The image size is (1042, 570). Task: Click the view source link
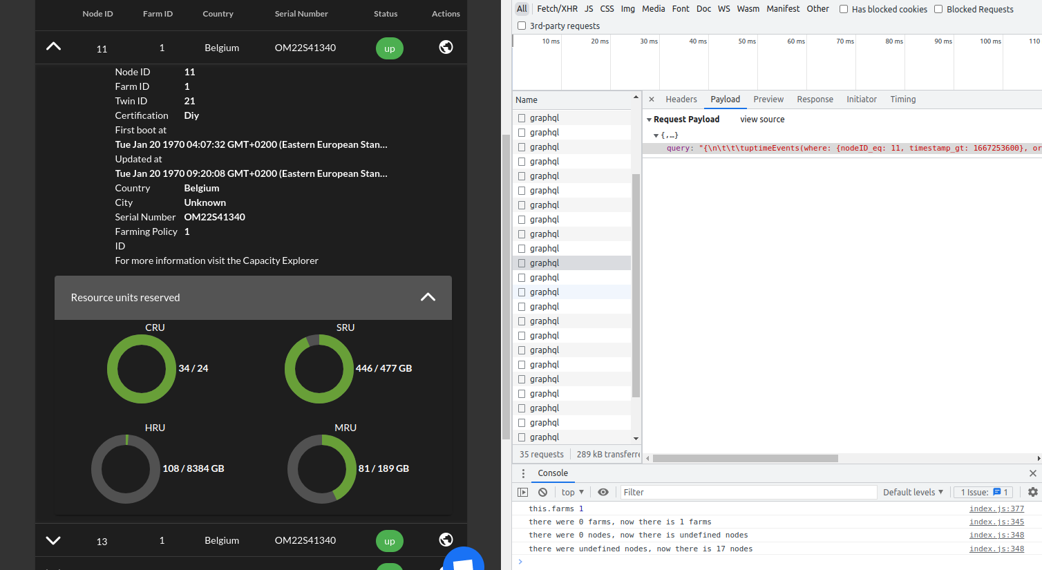pyautogui.click(x=761, y=119)
